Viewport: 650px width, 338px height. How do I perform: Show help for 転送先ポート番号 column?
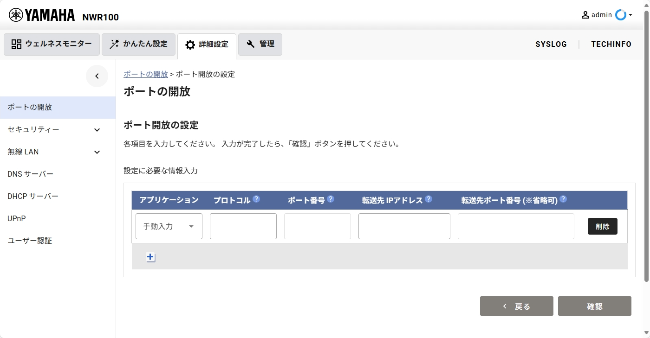(563, 199)
